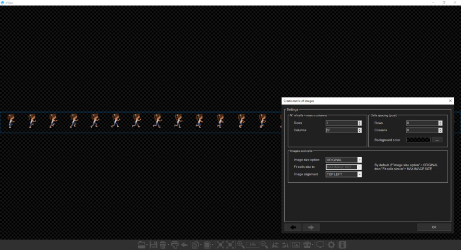
Task: Click the 'Image alignment' label
Action: point(306,175)
